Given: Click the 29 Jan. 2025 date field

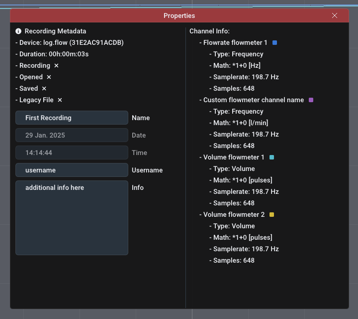Looking at the screenshot, I should [72, 135].
